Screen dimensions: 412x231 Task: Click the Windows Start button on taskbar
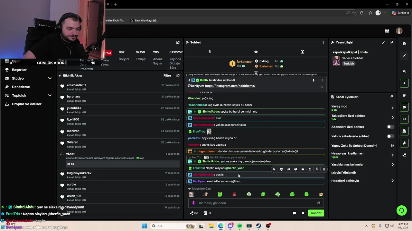coord(144,226)
